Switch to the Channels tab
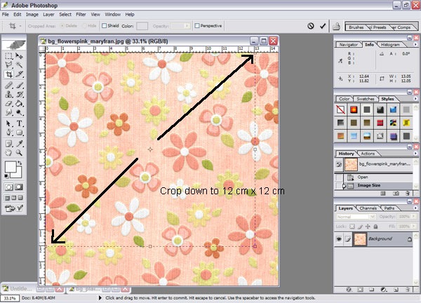 click(368, 208)
